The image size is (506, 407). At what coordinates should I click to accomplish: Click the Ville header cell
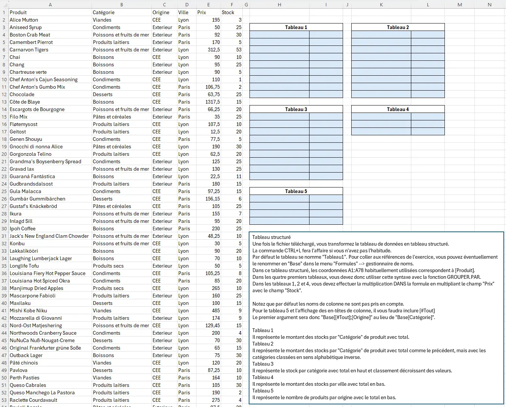point(186,12)
